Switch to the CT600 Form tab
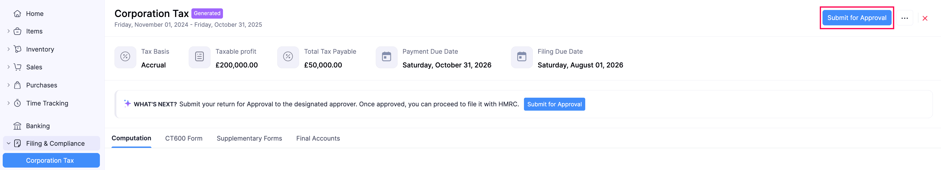The width and height of the screenshot is (941, 170). (x=184, y=138)
